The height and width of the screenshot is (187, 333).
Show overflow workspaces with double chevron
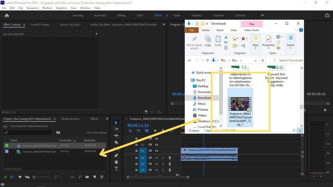(262, 15)
